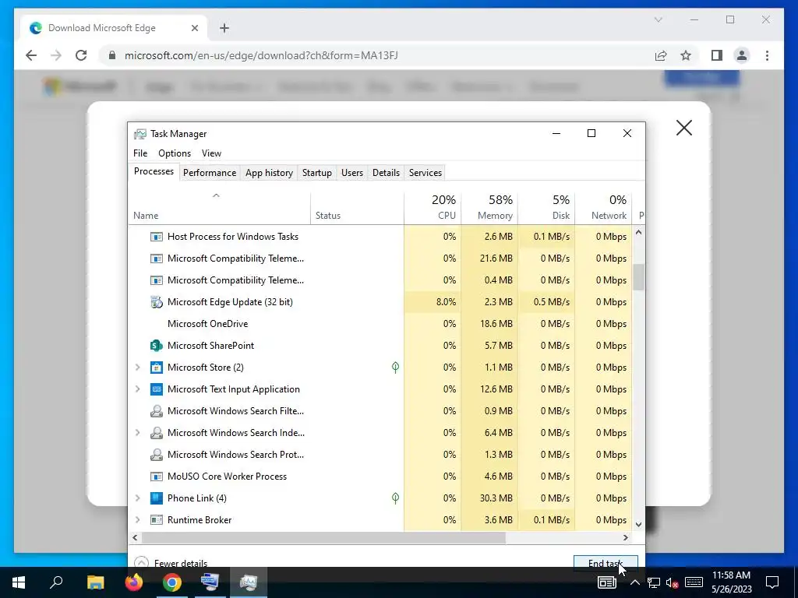Open the Chrome profile avatar icon
The width and height of the screenshot is (798, 598).
pyautogui.click(x=742, y=55)
